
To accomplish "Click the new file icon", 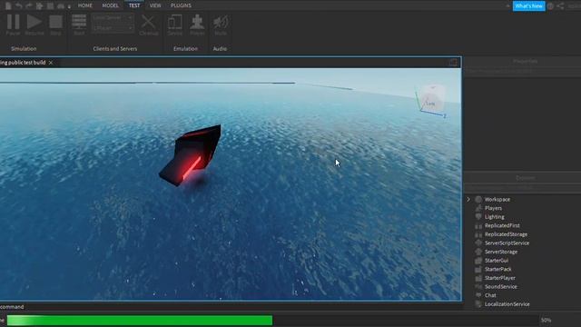I will coord(8,5).
